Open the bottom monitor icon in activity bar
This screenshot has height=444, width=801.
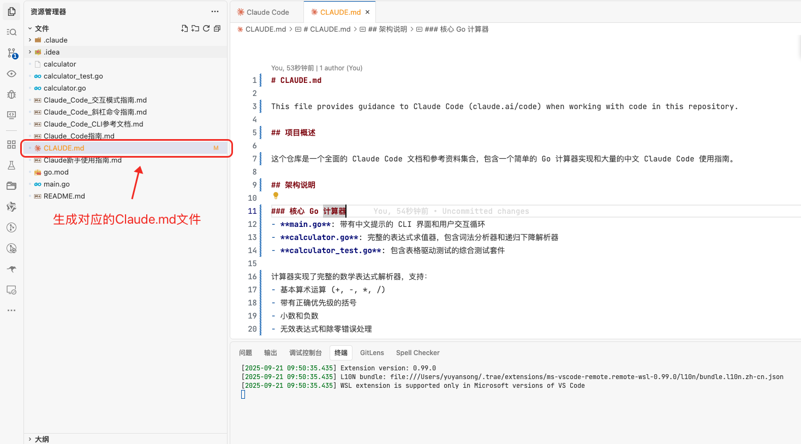tap(11, 290)
